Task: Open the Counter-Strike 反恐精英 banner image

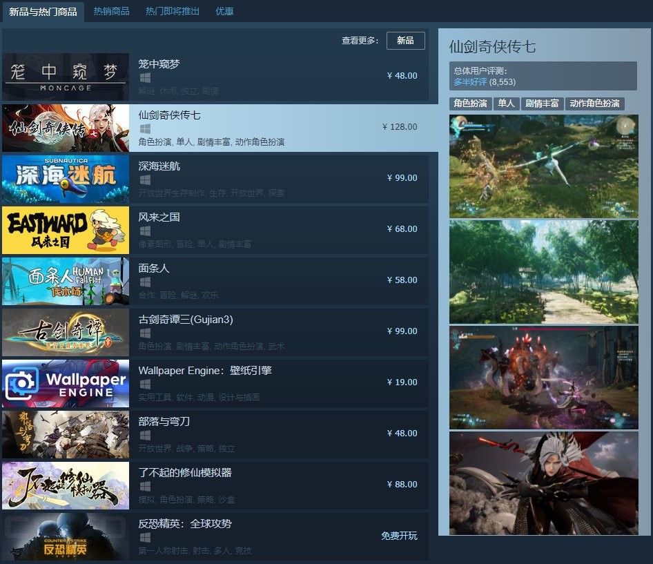Action: tap(66, 536)
